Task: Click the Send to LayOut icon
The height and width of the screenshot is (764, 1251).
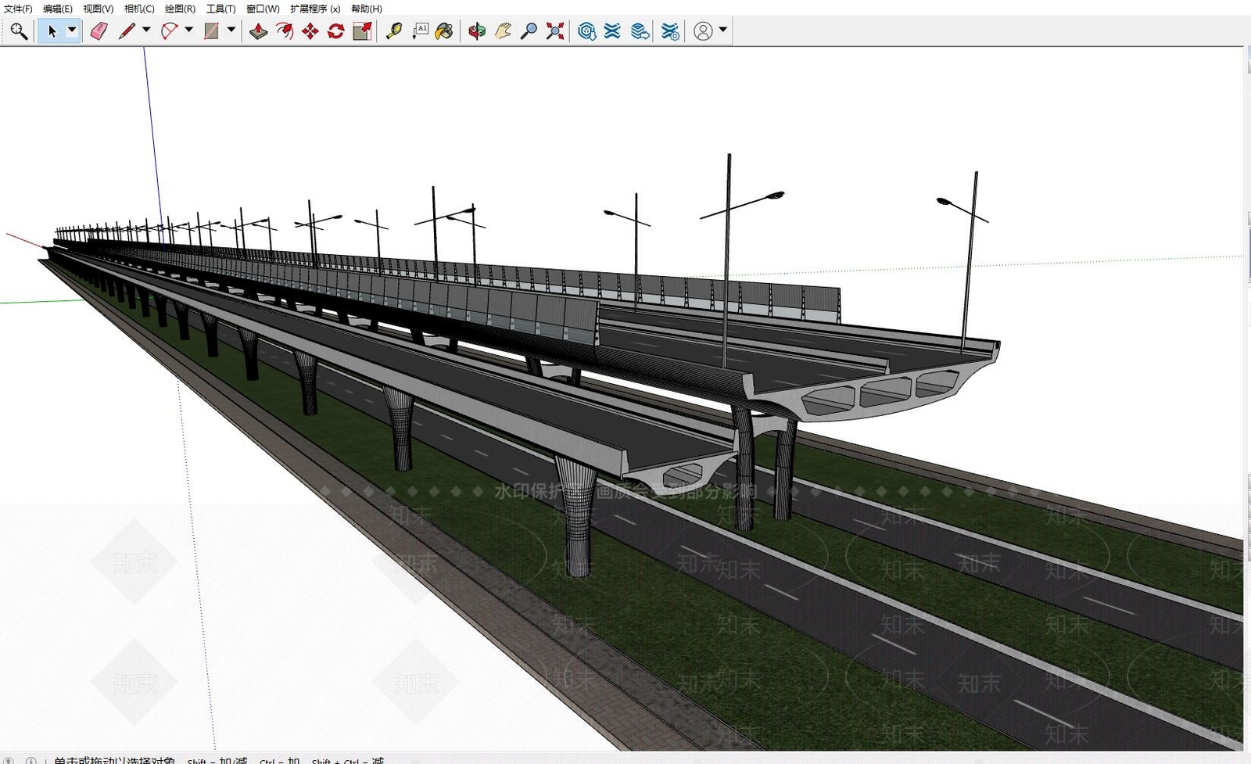Action: point(640,31)
